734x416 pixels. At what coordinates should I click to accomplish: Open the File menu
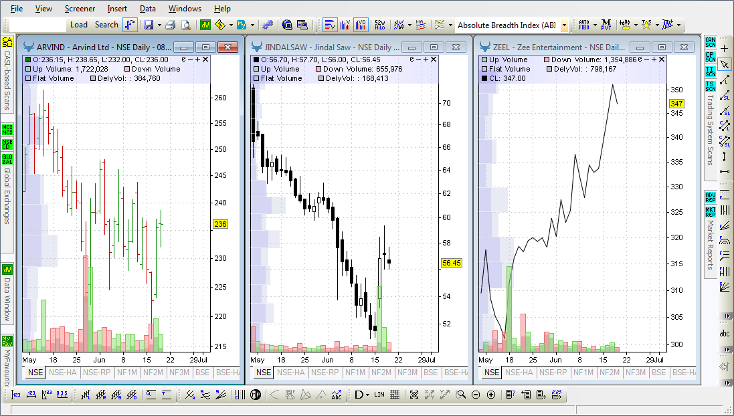click(x=16, y=9)
